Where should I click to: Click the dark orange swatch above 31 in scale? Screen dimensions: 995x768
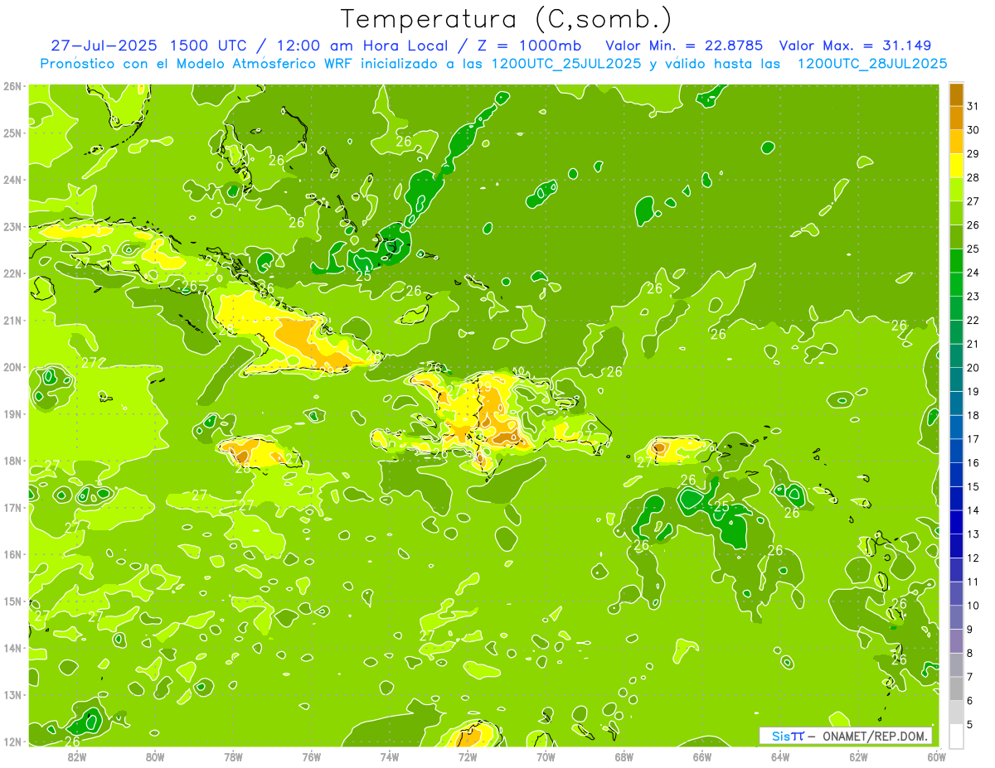pos(956,94)
